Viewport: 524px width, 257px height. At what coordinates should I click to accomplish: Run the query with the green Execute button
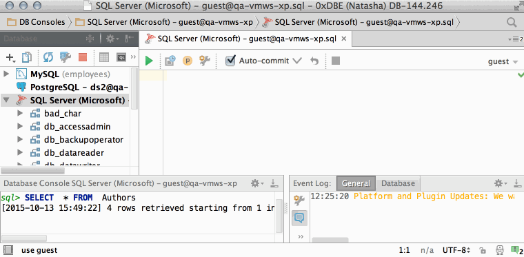(149, 61)
